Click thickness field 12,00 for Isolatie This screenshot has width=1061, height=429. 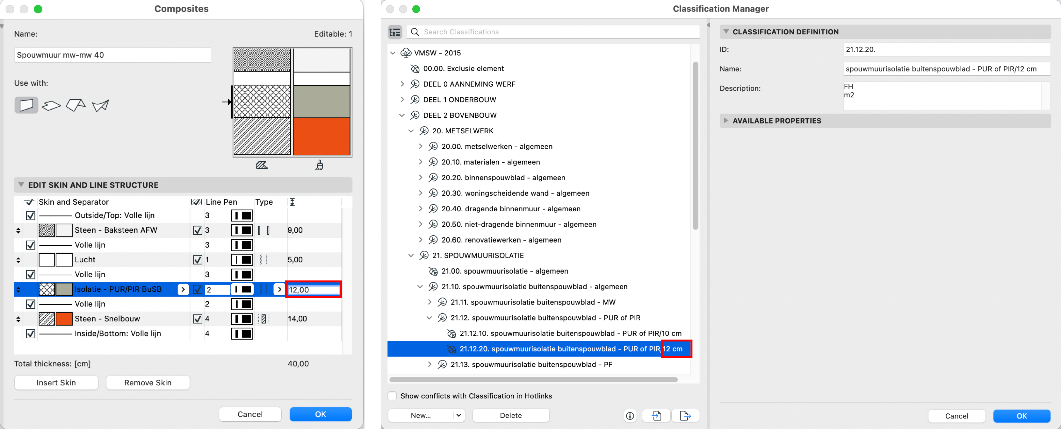(314, 290)
